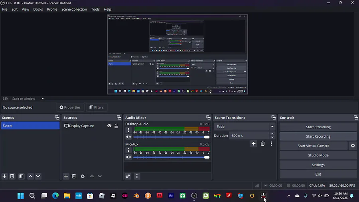Click Start Streaming button
This screenshot has width=359, height=202.
[x=318, y=127]
